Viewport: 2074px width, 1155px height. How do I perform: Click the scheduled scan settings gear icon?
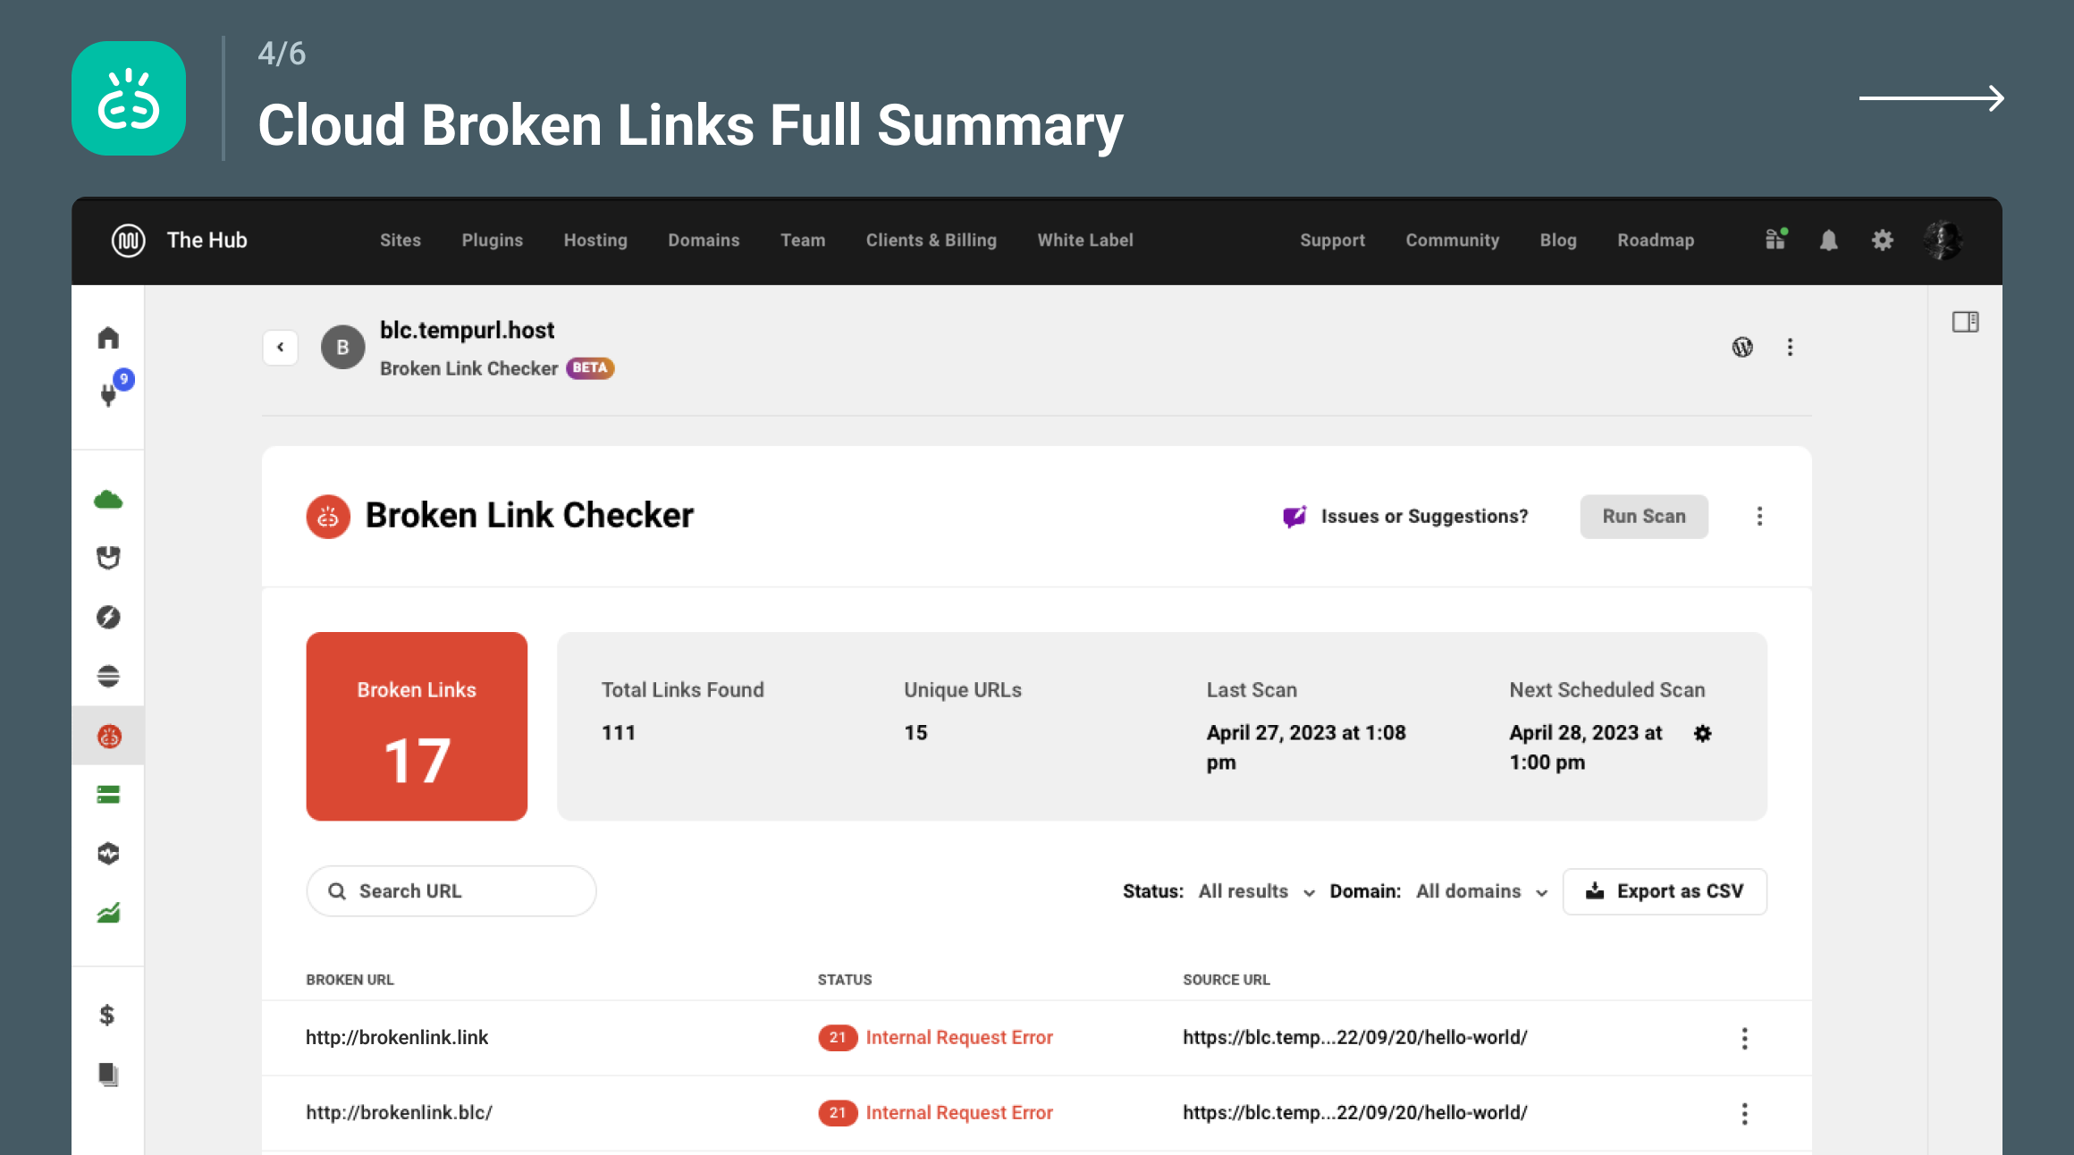[x=1701, y=729]
